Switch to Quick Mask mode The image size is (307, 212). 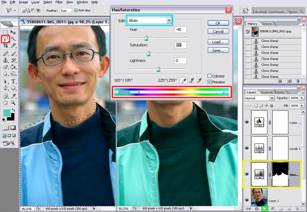click(x=13, y=128)
